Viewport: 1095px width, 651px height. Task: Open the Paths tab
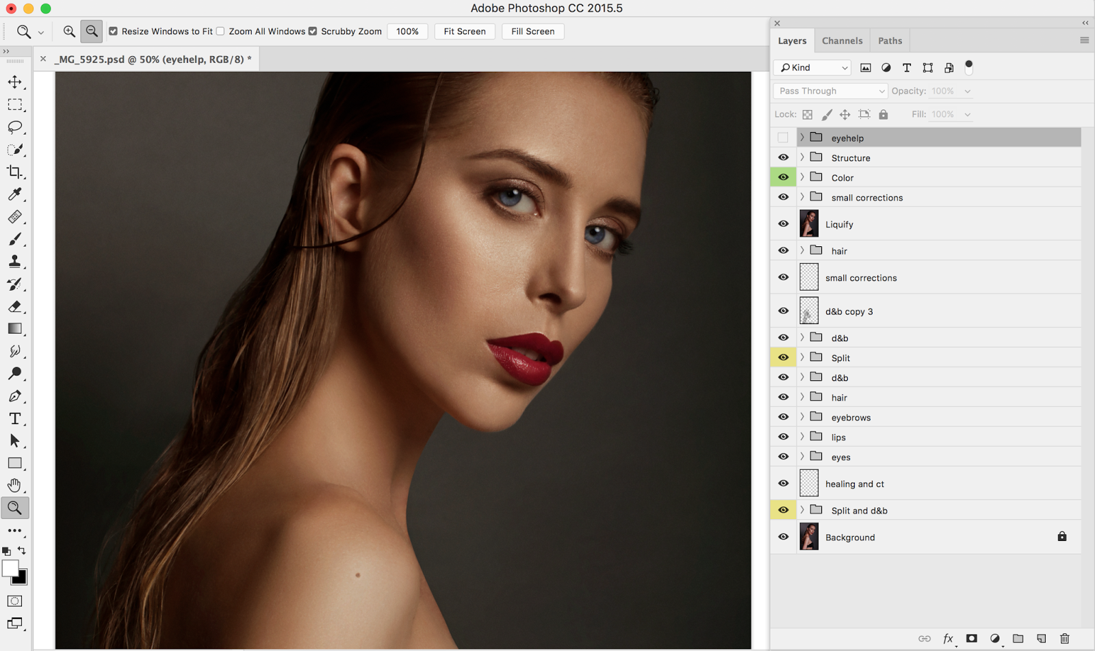click(x=890, y=41)
